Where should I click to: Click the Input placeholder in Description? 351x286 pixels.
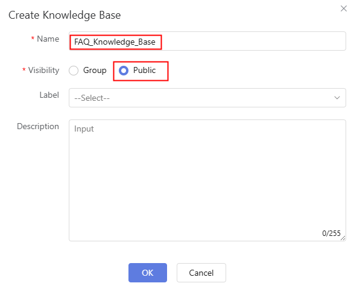pyautogui.click(x=84, y=129)
